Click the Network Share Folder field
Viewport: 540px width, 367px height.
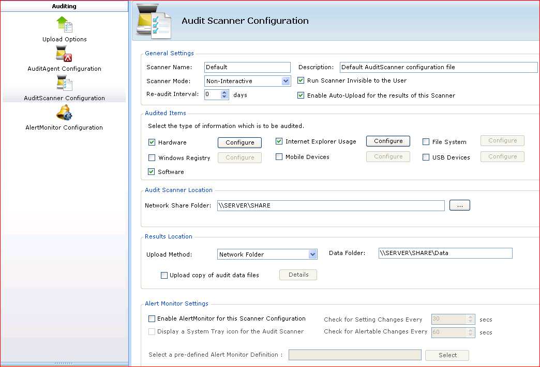(331, 205)
